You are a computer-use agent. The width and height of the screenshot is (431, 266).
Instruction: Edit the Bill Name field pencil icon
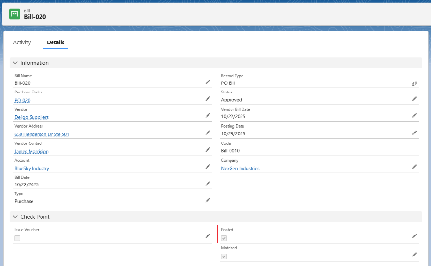tap(208, 82)
